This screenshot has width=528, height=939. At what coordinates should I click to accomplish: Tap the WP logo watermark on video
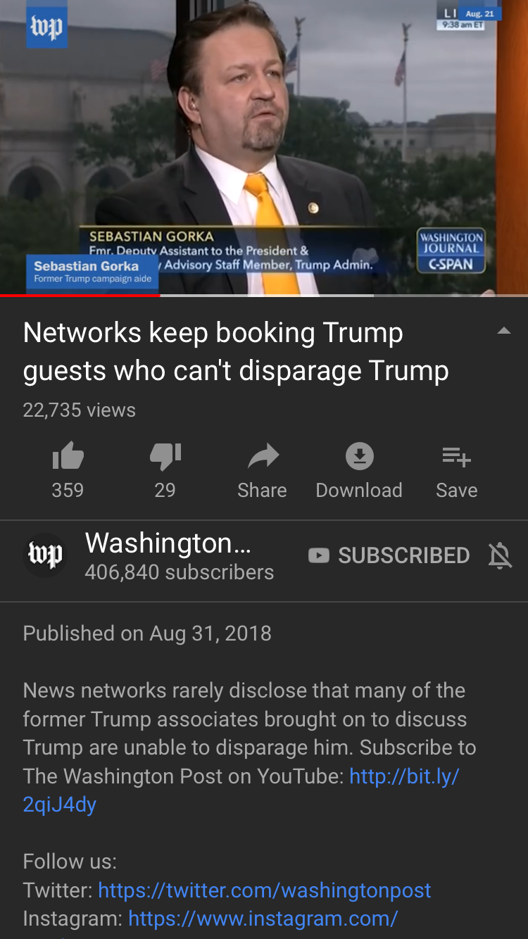tap(46, 27)
